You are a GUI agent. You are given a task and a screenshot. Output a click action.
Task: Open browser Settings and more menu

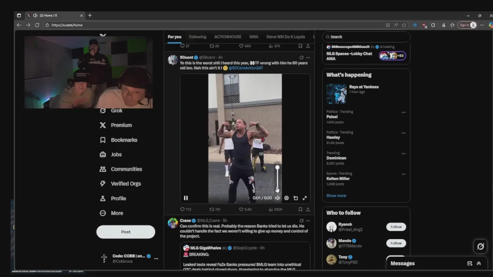click(482, 25)
